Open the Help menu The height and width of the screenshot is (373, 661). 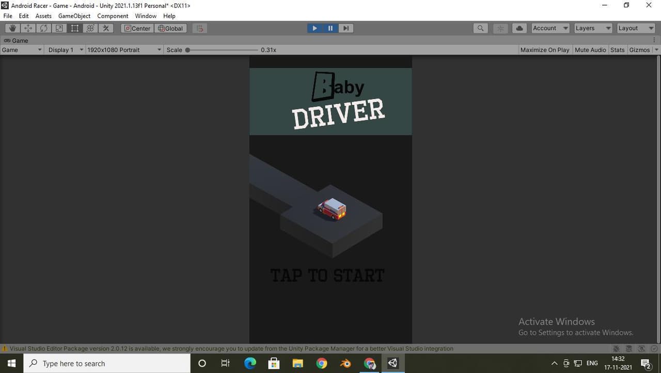click(169, 16)
